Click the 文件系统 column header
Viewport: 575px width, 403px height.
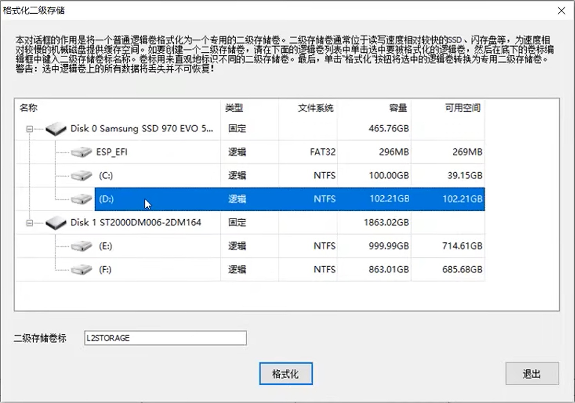pyautogui.click(x=315, y=108)
